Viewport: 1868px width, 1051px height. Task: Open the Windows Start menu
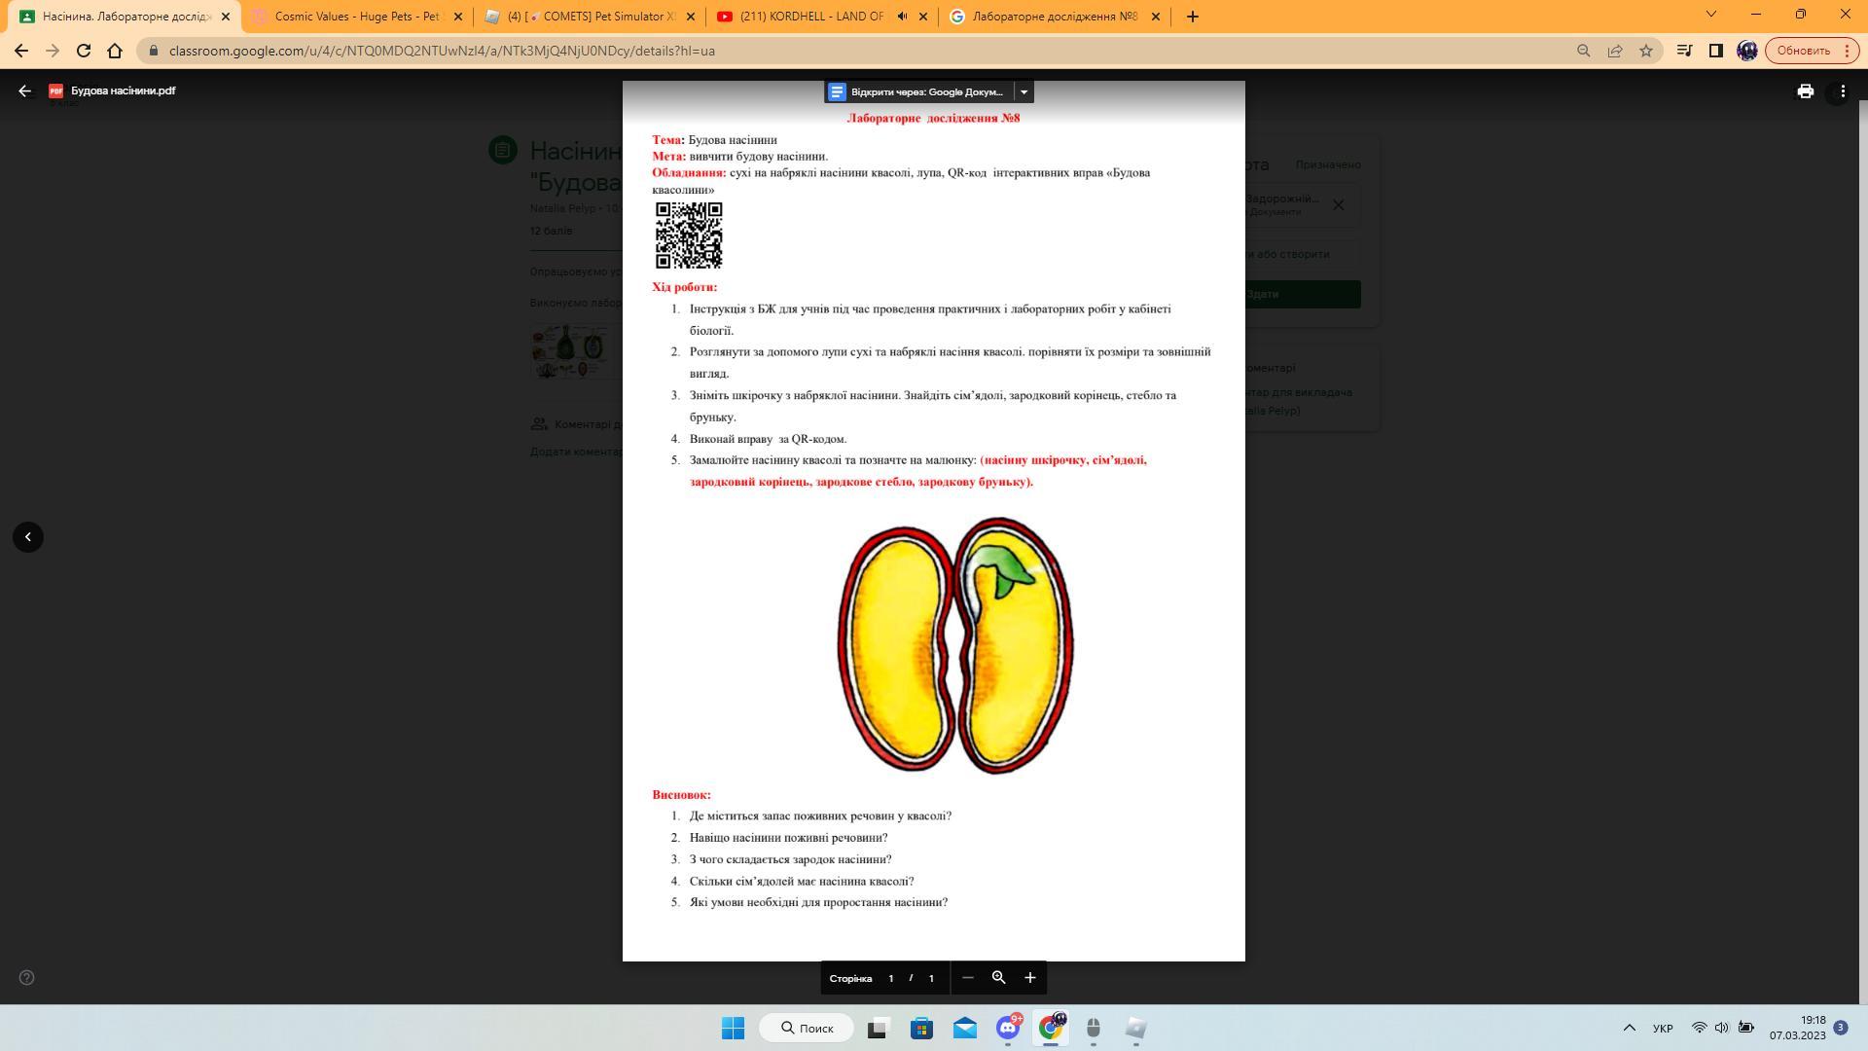click(x=733, y=1029)
